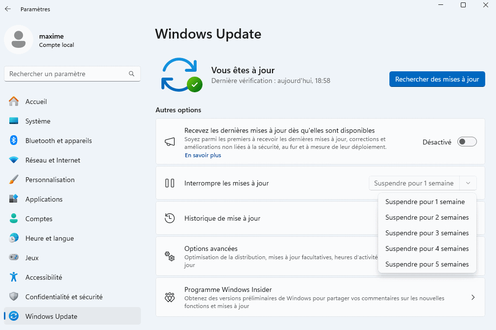
Task: Open Applications label
Action: [x=44, y=199]
